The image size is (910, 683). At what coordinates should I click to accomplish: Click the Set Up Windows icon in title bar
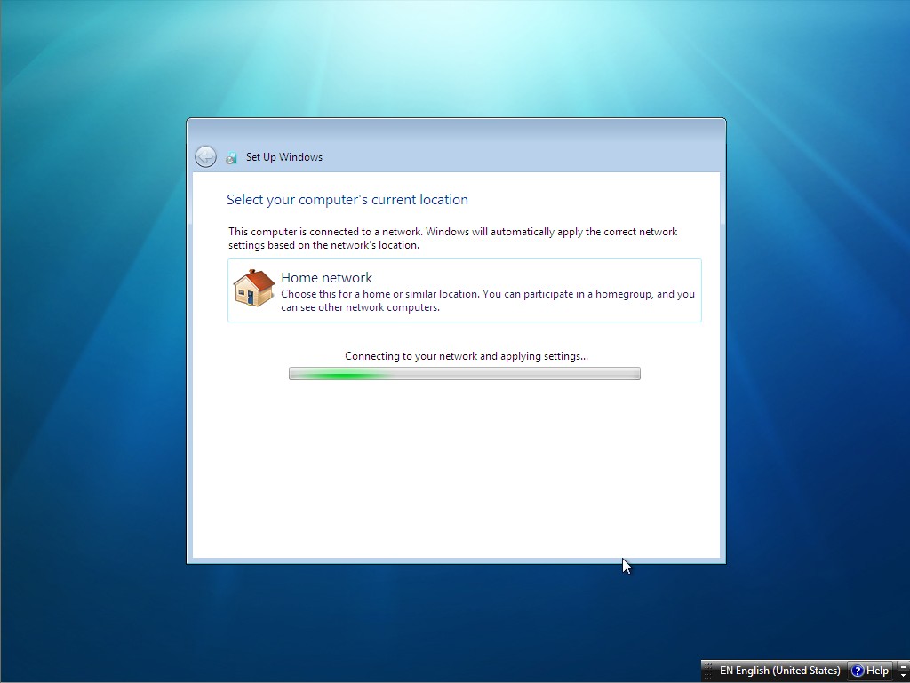pyautogui.click(x=233, y=157)
